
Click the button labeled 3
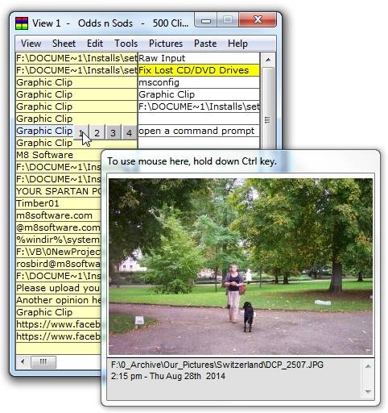click(113, 132)
